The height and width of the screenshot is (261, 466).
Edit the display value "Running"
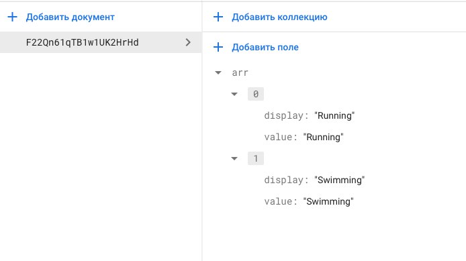pyautogui.click(x=334, y=115)
